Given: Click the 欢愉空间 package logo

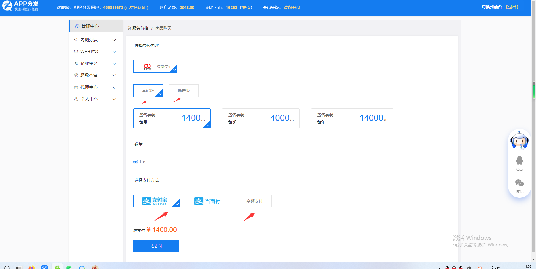Looking at the screenshot, I should [x=147, y=66].
